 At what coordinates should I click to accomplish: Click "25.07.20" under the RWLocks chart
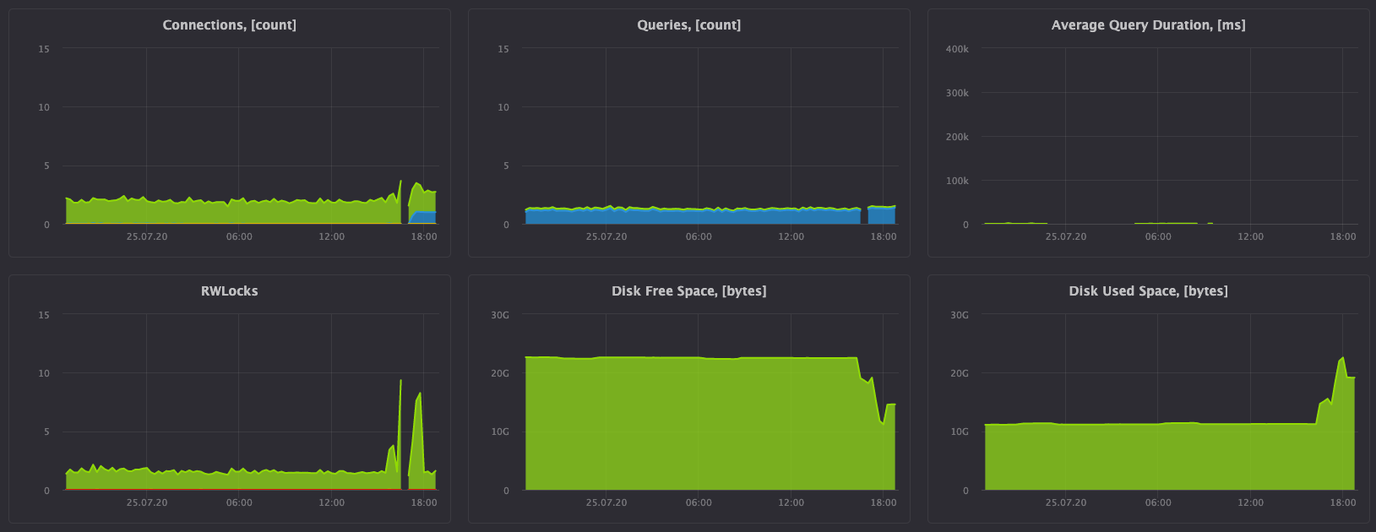tap(147, 502)
